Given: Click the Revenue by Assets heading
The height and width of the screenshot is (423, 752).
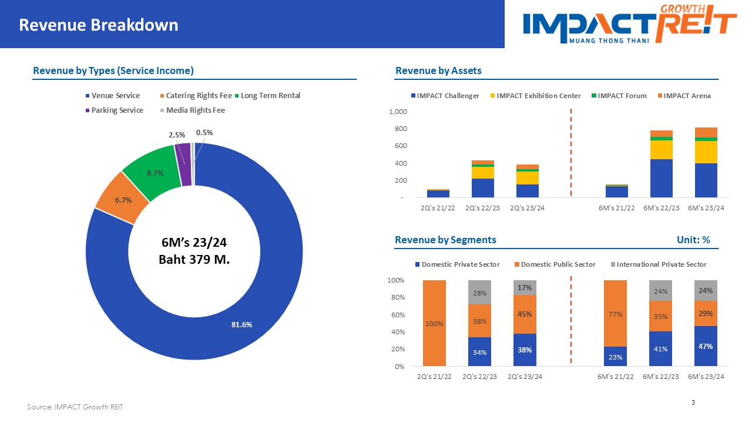Looking at the screenshot, I should coord(438,70).
